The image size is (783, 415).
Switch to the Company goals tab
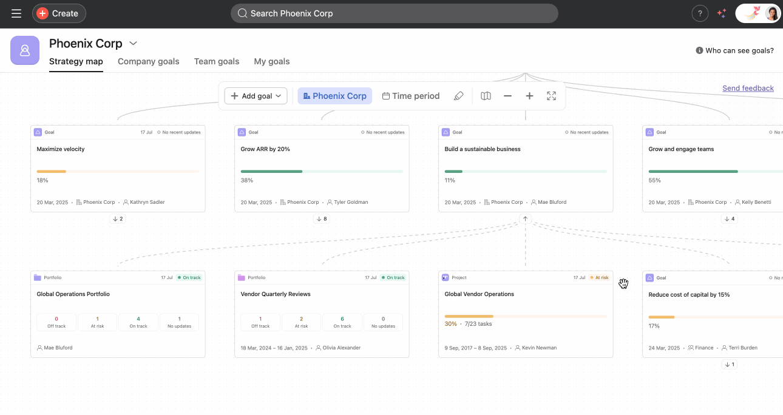tap(148, 61)
